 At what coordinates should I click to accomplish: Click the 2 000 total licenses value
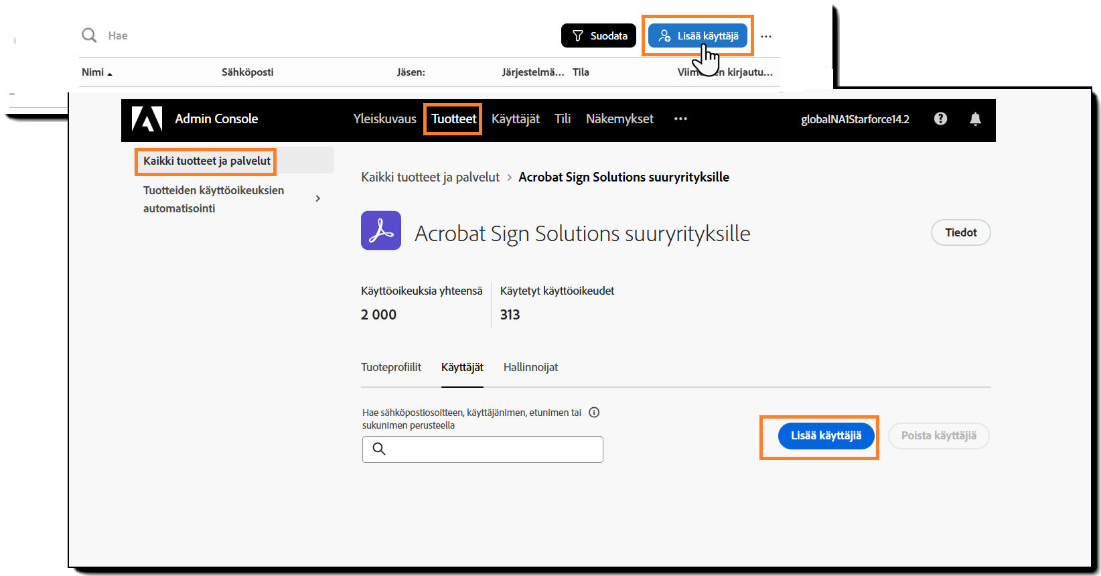378,315
